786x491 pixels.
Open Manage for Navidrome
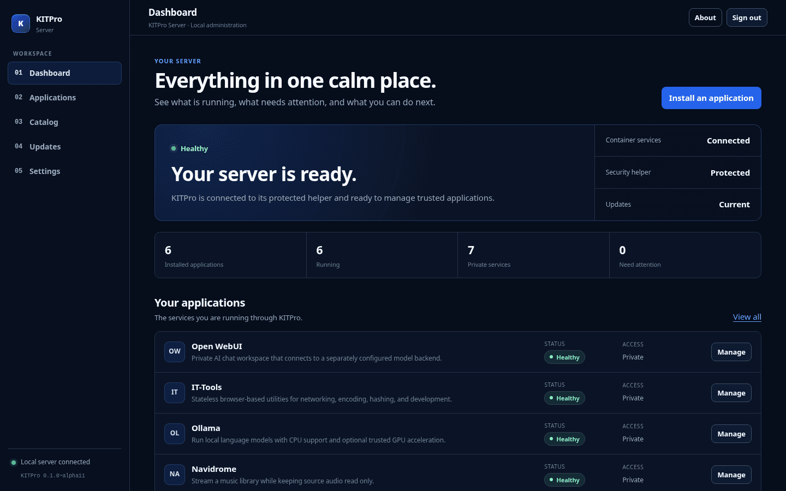(x=731, y=475)
